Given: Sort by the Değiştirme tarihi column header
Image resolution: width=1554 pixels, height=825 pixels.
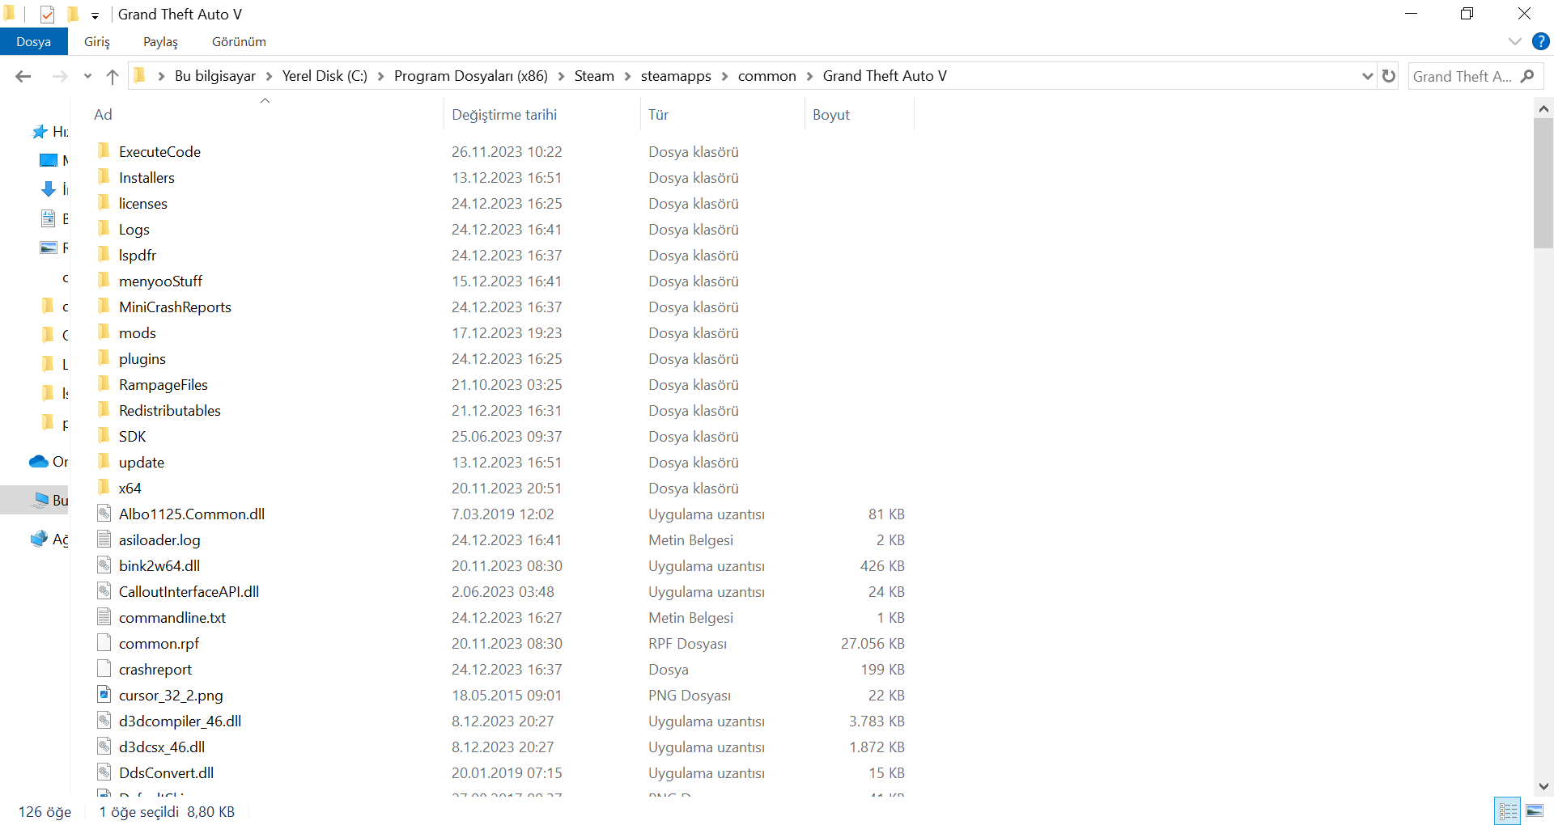Looking at the screenshot, I should click(542, 114).
